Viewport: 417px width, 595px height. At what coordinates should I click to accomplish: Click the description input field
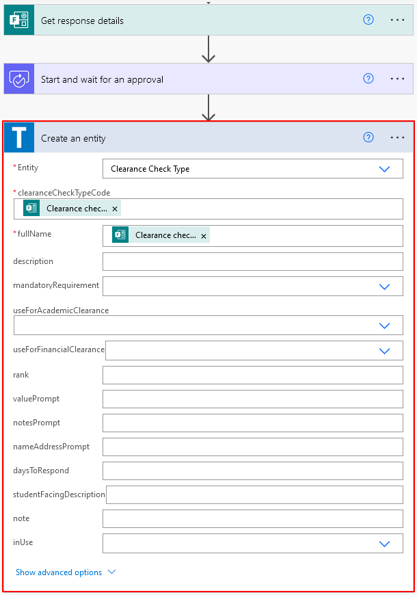point(253,262)
